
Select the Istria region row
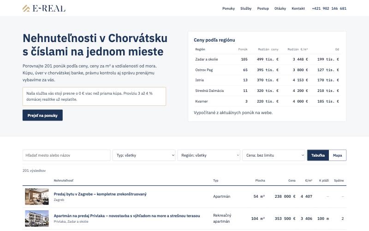coord(267,80)
